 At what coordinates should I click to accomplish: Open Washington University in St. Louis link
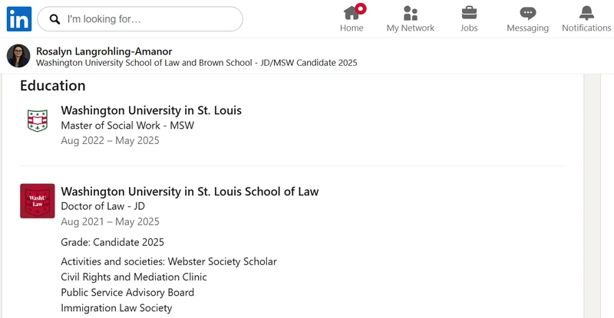(x=151, y=110)
